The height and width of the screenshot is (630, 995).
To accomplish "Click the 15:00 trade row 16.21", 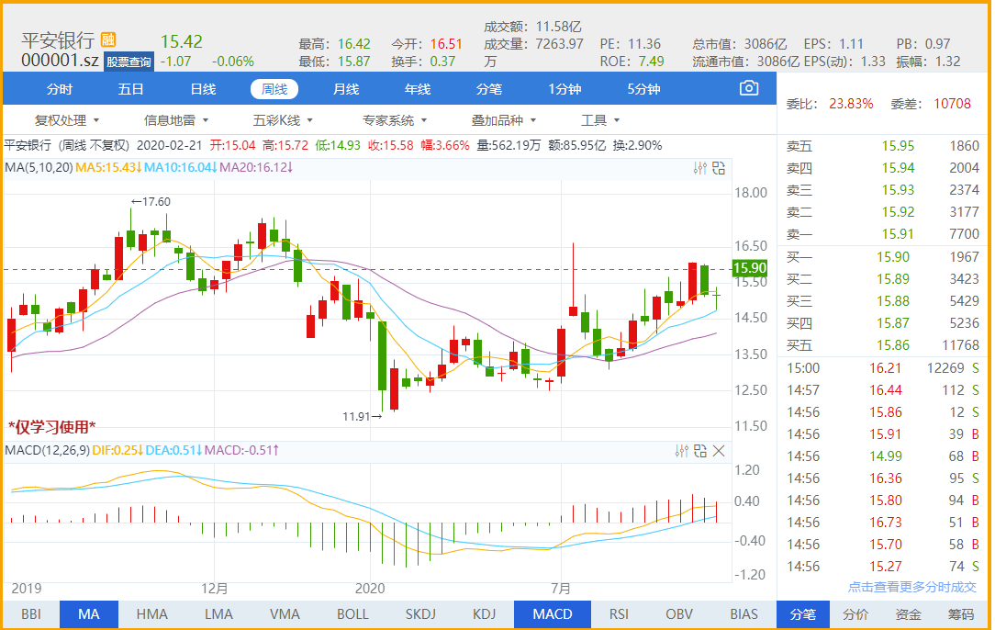I will click(x=883, y=368).
